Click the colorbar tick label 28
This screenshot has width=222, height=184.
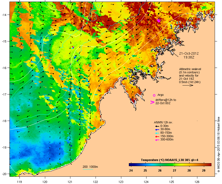[x=189, y=170]
